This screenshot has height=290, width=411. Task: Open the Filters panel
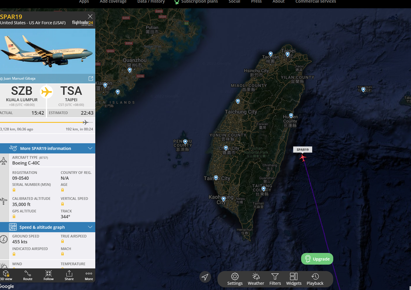pyautogui.click(x=275, y=279)
